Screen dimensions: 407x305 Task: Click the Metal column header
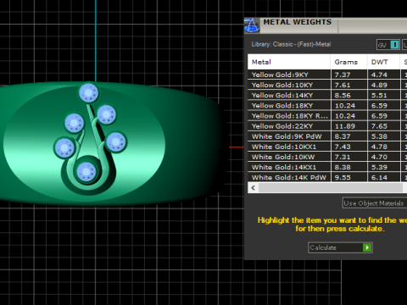point(289,62)
